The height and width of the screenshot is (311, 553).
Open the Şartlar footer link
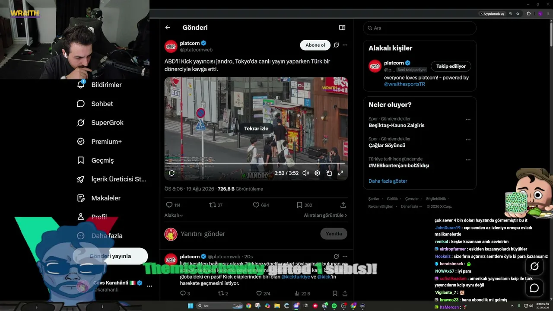374,199
